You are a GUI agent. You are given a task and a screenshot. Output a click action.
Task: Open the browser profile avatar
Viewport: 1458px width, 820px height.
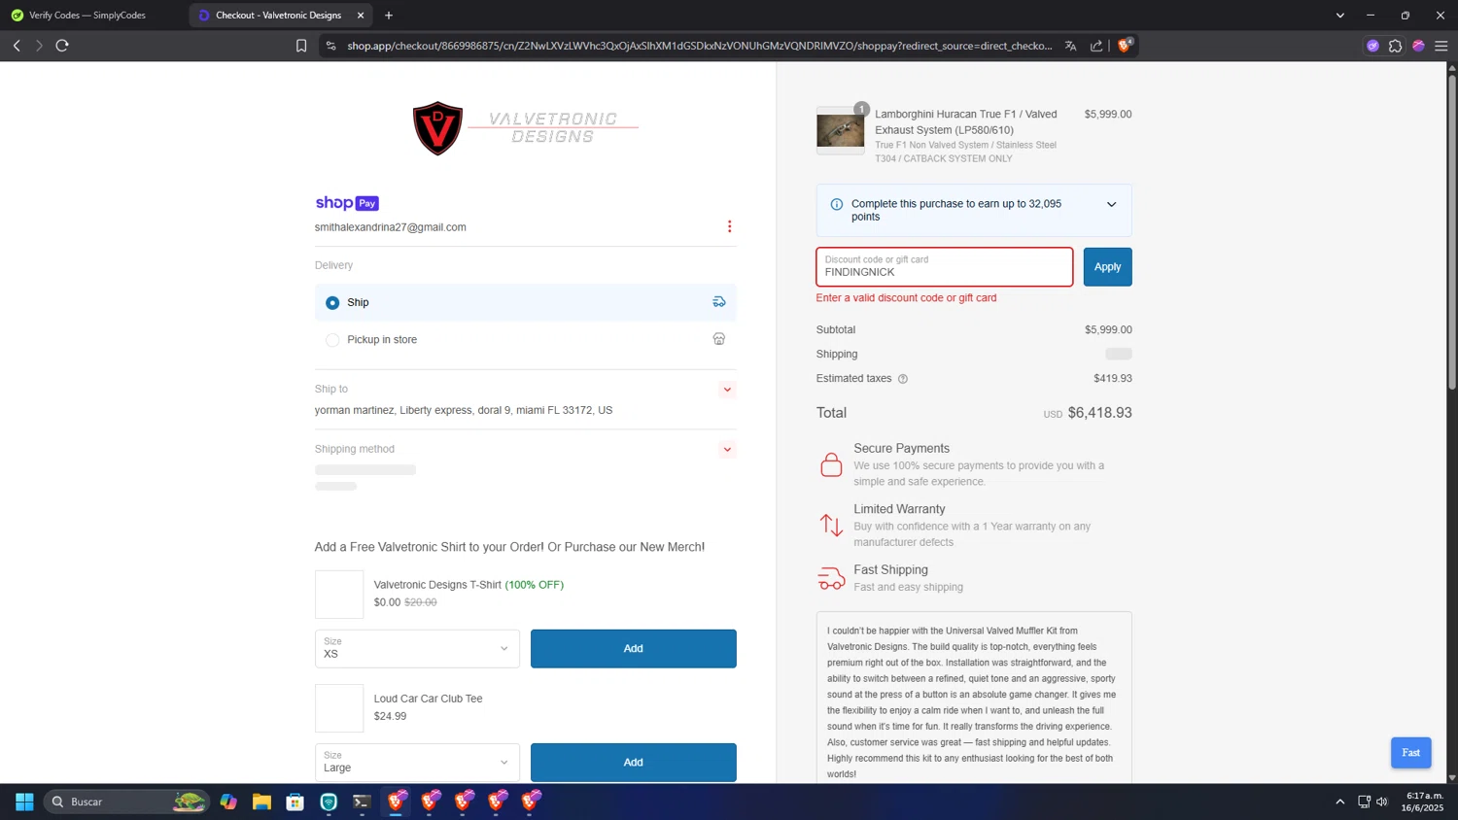(1418, 46)
